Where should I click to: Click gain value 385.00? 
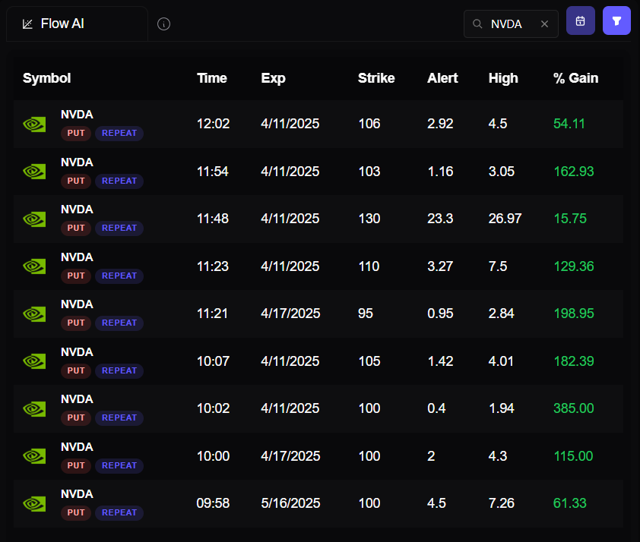574,408
